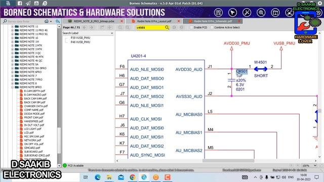
Task: Close the Schematic.pdf tab
Action: [x=239, y=21]
